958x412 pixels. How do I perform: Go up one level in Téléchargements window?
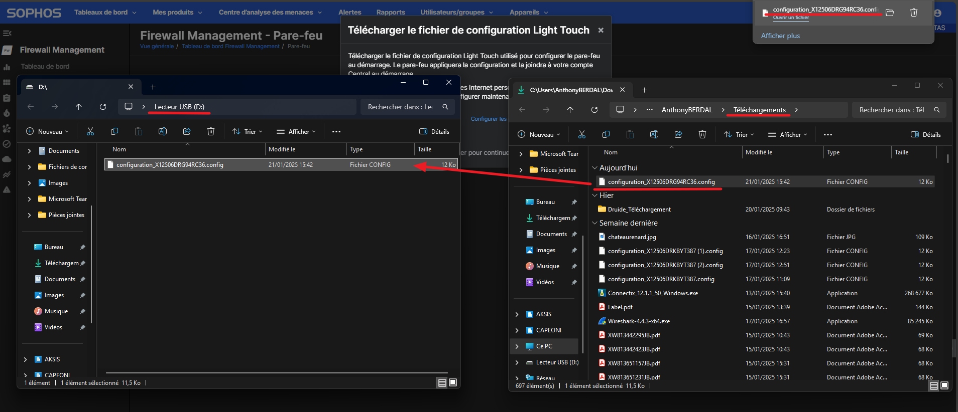(570, 110)
